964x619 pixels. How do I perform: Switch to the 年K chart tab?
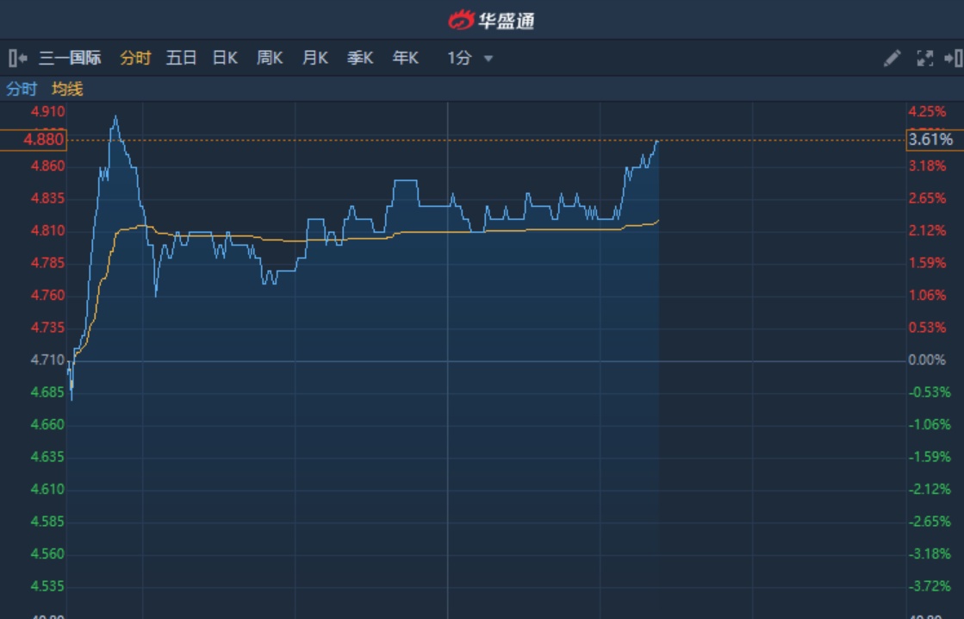click(405, 59)
